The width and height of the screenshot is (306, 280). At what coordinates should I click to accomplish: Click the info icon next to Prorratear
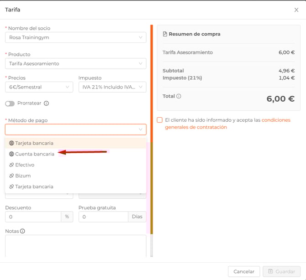(x=46, y=104)
